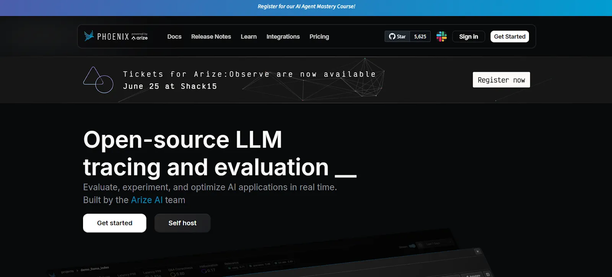
Task: Open the Docs menu item
Action: coord(174,37)
